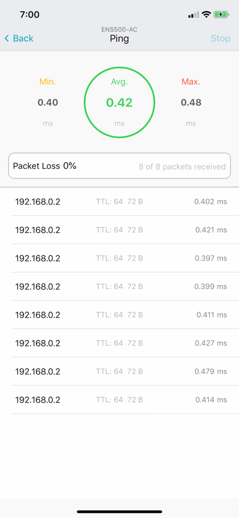Image resolution: width=239 pixels, height=518 pixels.
Task: Tap the green Avg. 0.42 circle
Action: 119,103
